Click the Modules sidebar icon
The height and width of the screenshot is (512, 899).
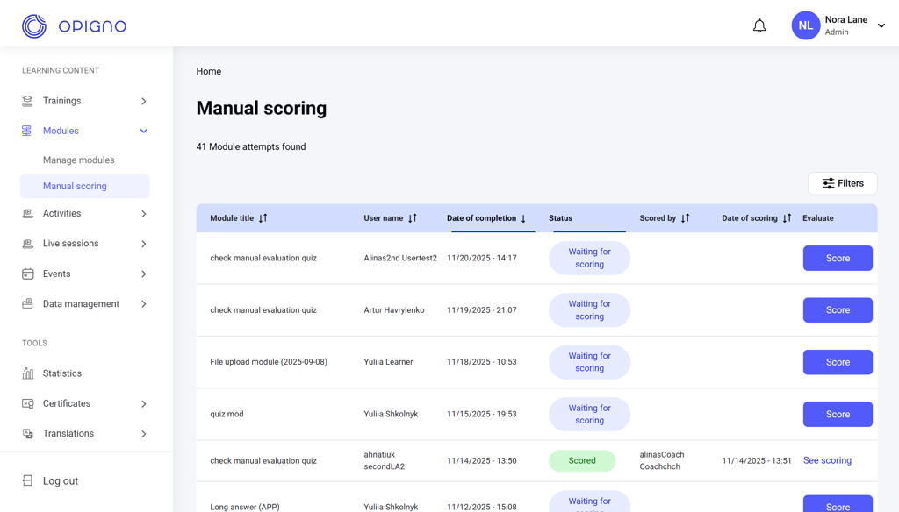tap(27, 131)
